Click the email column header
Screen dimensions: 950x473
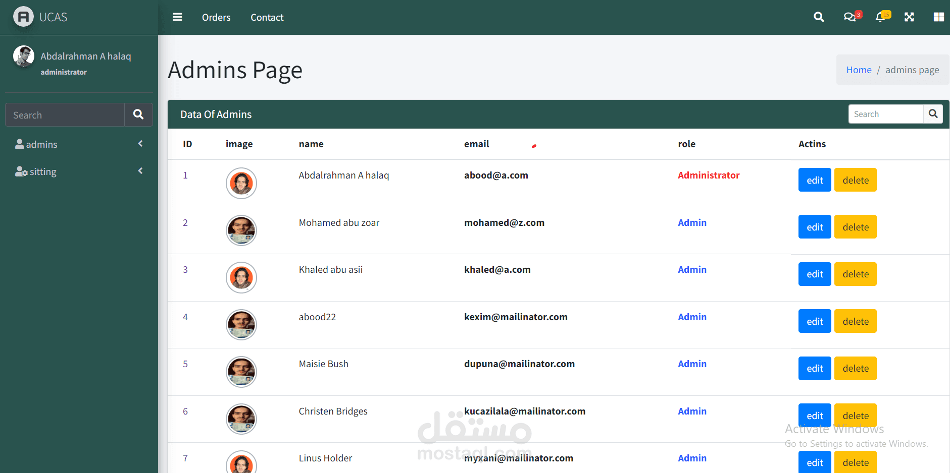point(477,144)
